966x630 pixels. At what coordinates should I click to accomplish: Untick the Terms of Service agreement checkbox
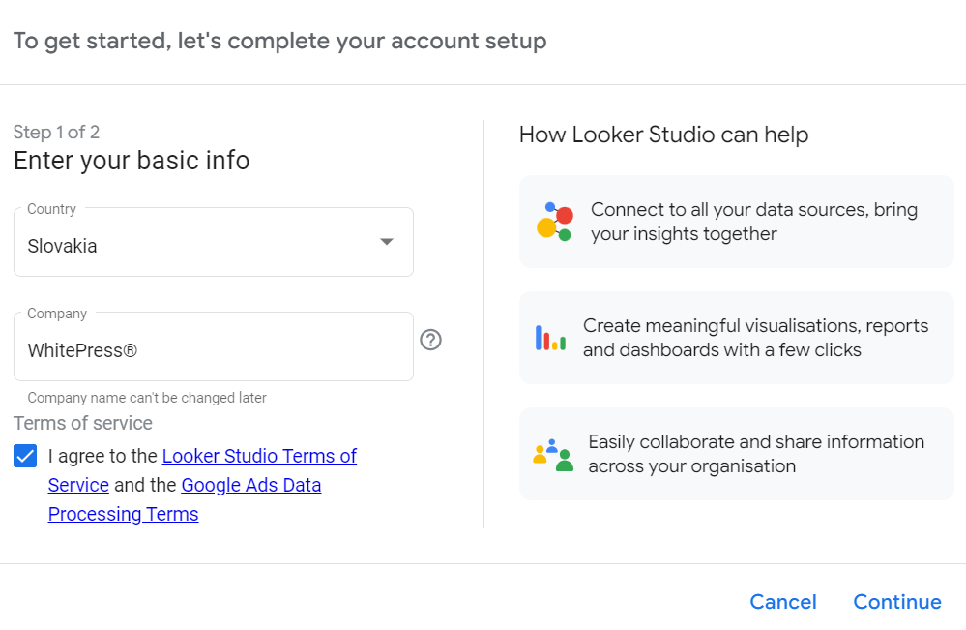pos(25,456)
